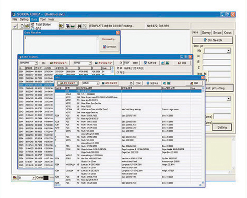Click the open folder icon in main toolbar
This screenshot has width=247, height=198.
[x=27, y=26]
